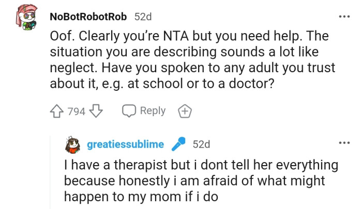Click greatiessublime's avatar image

[74, 145]
